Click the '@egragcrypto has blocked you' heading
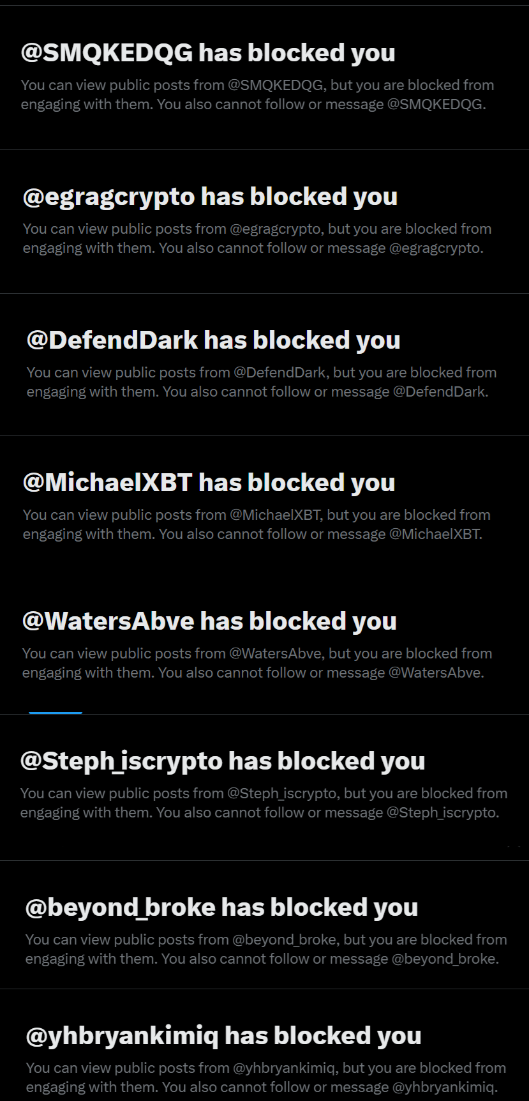Viewport: 529px width, 1101px height. point(210,197)
